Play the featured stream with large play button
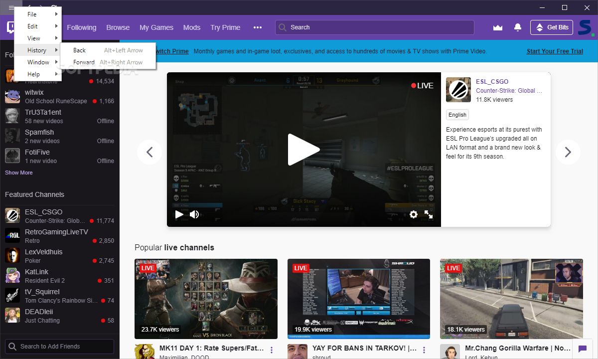Screen dimensions: 598x359 coord(303,150)
